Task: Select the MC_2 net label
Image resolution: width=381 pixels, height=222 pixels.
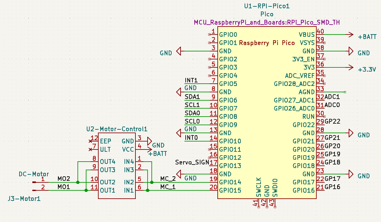Action: click(x=168, y=179)
